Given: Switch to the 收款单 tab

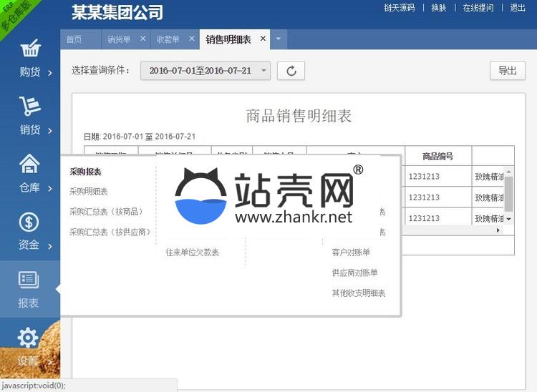Looking at the screenshot, I should (x=168, y=39).
